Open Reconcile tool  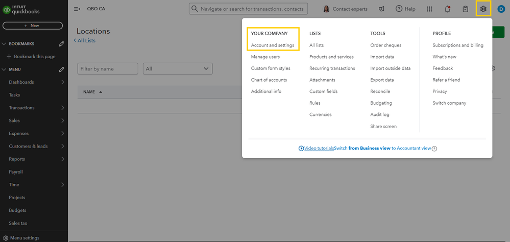380,91
